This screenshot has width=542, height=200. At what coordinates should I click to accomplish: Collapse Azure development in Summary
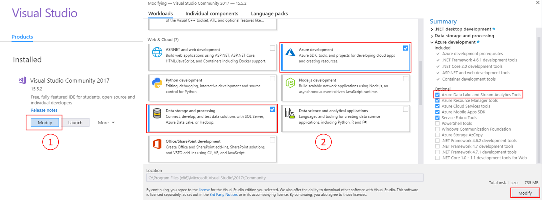pyautogui.click(x=432, y=42)
